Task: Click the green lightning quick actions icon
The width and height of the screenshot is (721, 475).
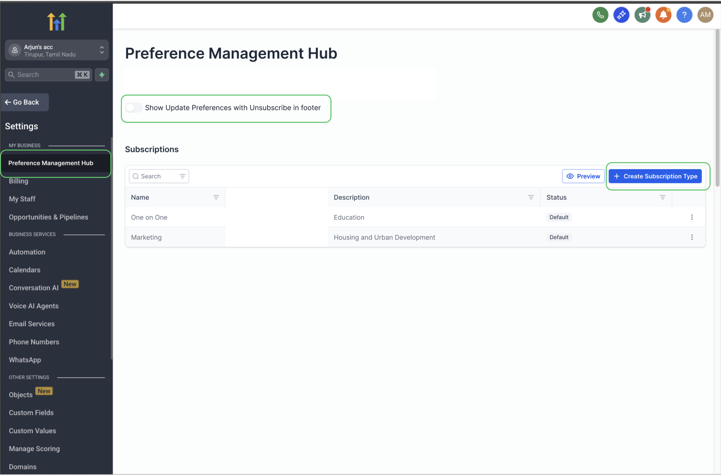Action: click(x=102, y=75)
